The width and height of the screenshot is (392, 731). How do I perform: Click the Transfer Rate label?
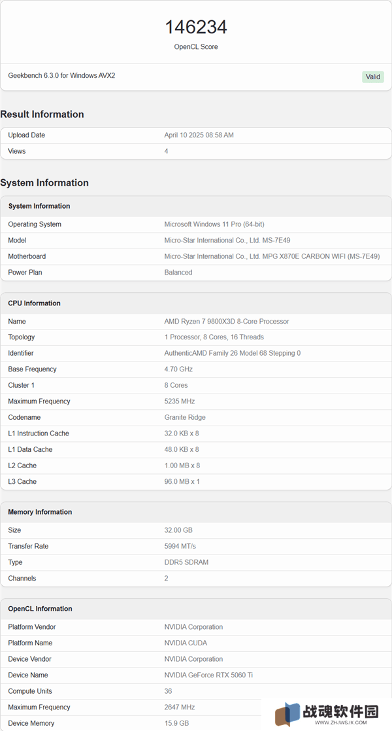(x=28, y=547)
